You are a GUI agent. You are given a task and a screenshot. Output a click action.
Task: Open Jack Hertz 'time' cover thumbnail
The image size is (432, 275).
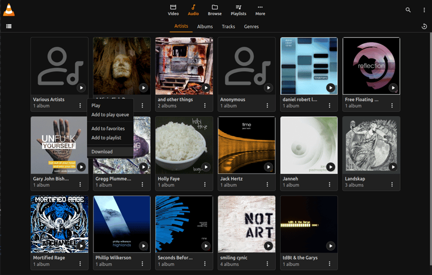(246, 145)
